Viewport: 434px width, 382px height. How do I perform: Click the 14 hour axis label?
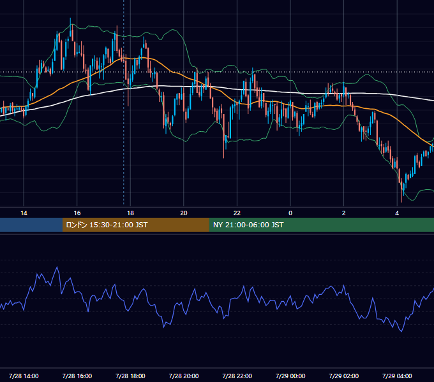point(24,213)
